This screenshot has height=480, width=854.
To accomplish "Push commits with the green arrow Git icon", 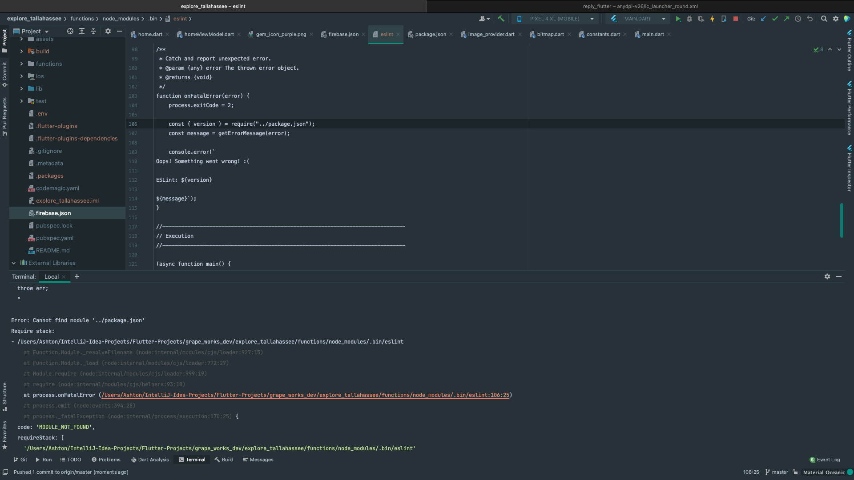I will [x=786, y=19].
